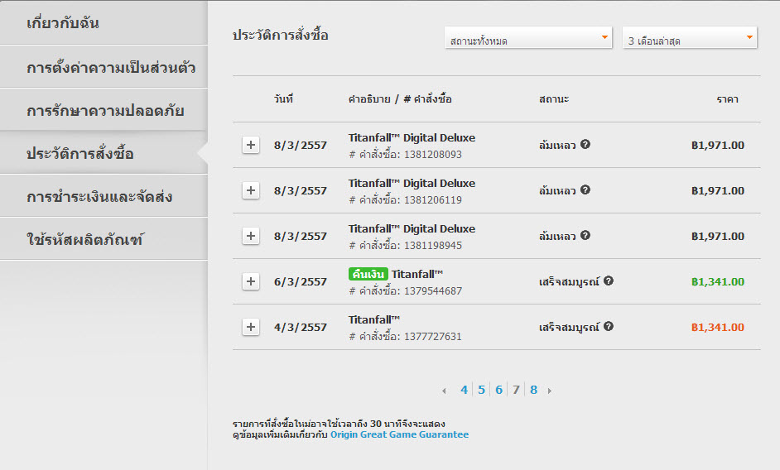Click order number text 1381198945
Viewport: 780px width, 470px height.
[433, 246]
